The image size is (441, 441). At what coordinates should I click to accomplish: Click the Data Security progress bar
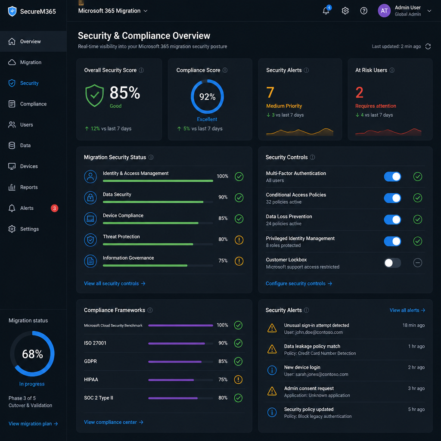(158, 202)
